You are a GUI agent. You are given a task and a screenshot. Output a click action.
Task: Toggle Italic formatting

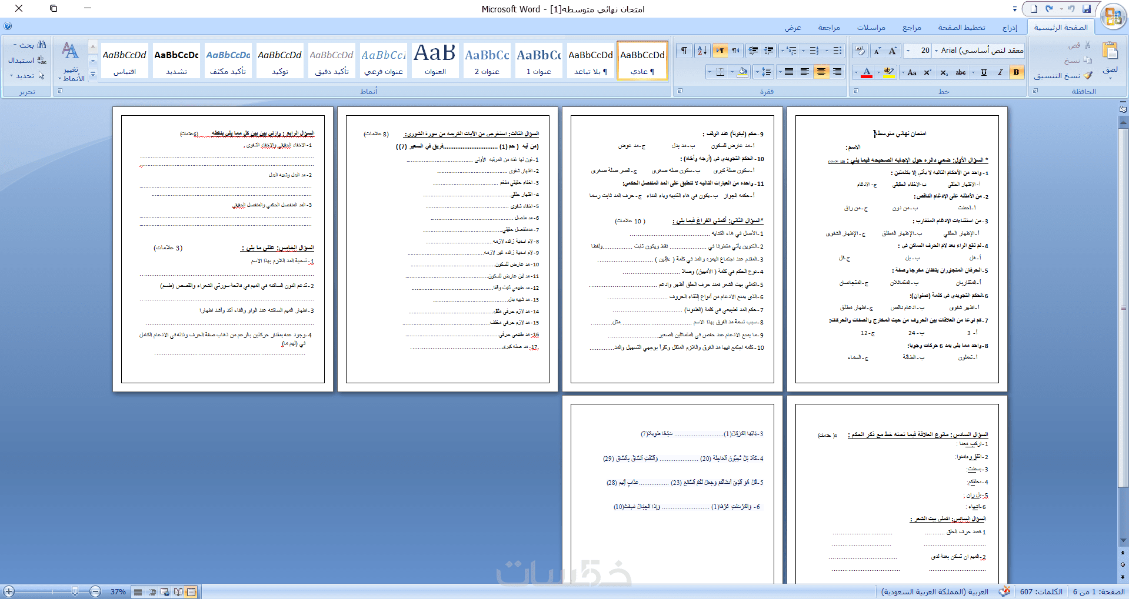(x=1000, y=72)
